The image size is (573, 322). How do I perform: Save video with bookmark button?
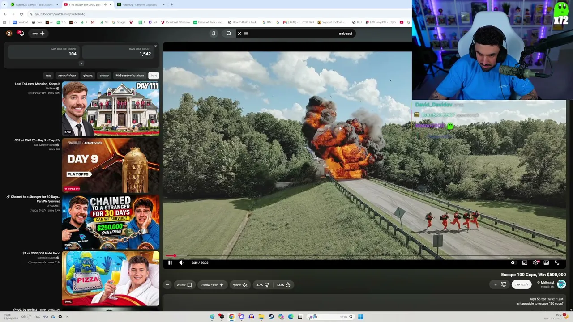[x=184, y=285]
